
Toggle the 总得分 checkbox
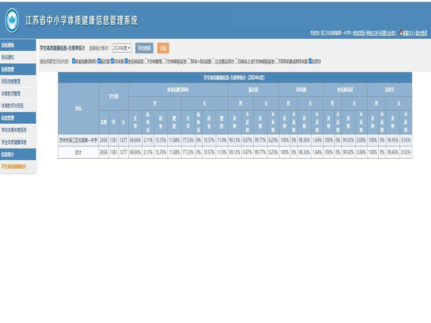[310, 61]
